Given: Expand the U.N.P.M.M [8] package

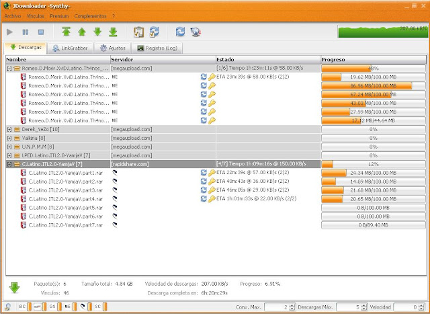Looking at the screenshot, I should (9, 147).
